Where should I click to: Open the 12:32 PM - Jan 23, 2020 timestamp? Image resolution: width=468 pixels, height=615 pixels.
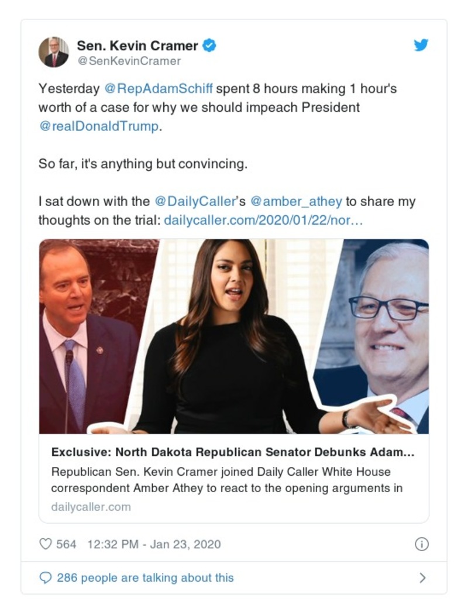coord(154,544)
